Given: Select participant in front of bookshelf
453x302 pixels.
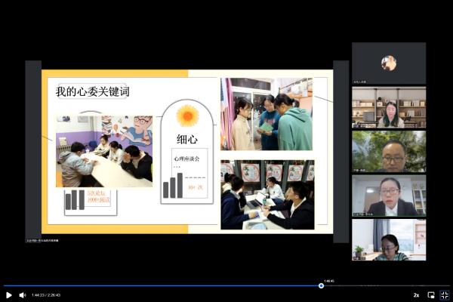Looking at the screenshot, I should [388, 107].
